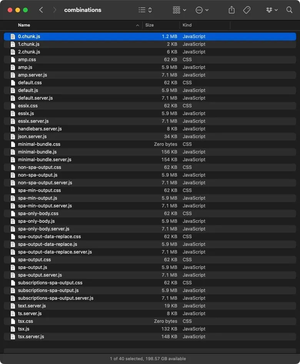Select the file name spa-only-body.server.js
300x364 pixels.
click(43, 229)
